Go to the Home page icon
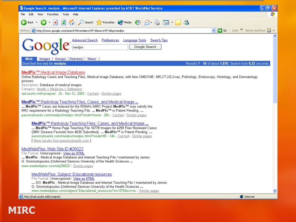Screen dimensions: 296x222 coord(72,23)
